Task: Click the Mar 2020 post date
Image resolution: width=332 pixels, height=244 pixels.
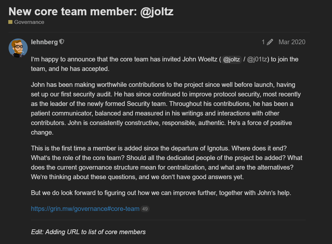Action: [292, 42]
